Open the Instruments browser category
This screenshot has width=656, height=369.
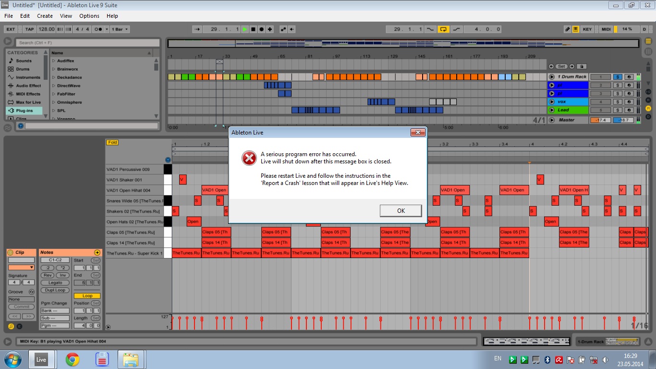tap(28, 77)
